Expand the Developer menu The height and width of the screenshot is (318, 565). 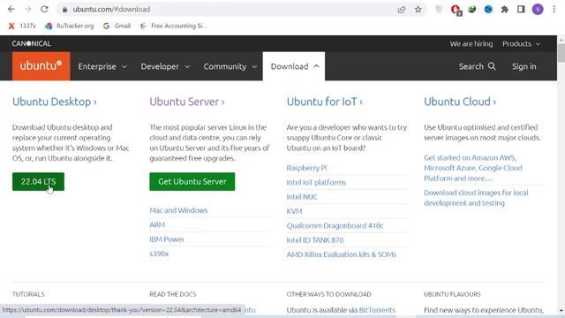click(x=165, y=66)
